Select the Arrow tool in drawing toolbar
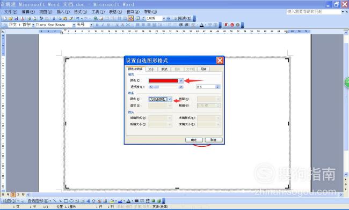This screenshot has width=349, height=210. [x=60, y=201]
